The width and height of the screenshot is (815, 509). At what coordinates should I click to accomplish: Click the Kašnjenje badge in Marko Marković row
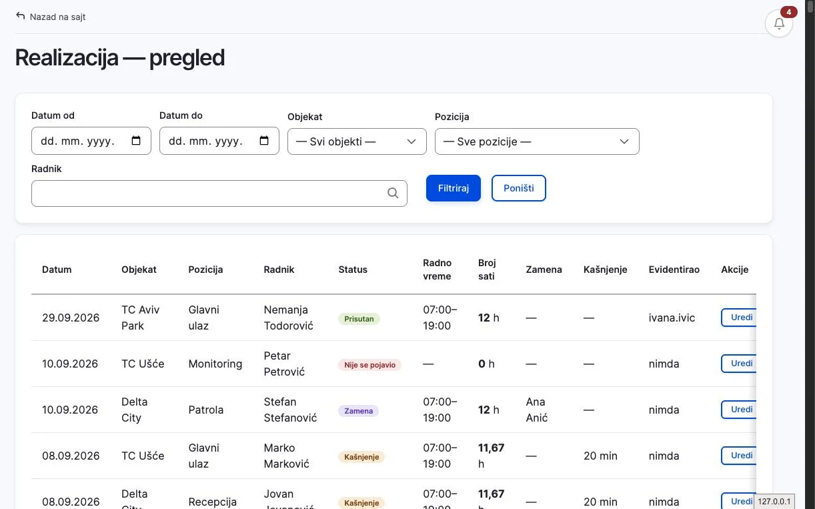[x=362, y=457]
